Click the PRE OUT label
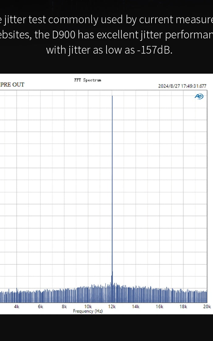Viewport: 213px width, 341px height. [x=12, y=85]
